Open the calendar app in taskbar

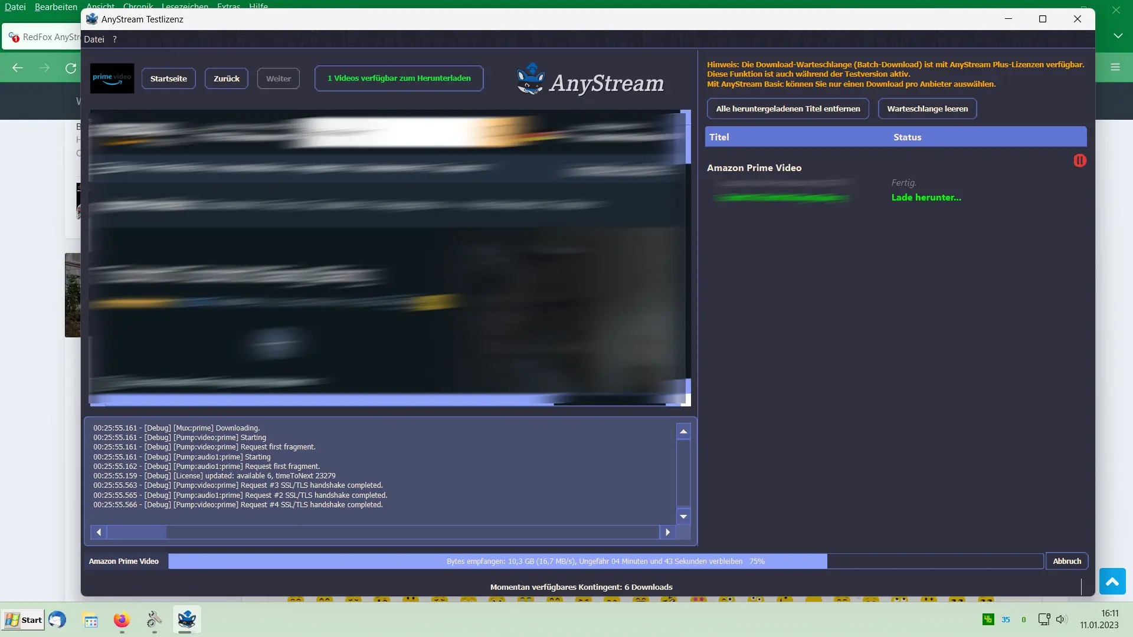coord(90,620)
